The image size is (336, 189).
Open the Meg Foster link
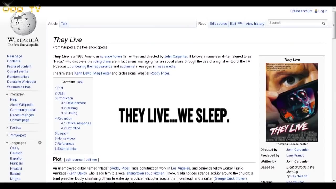[x=102, y=73]
